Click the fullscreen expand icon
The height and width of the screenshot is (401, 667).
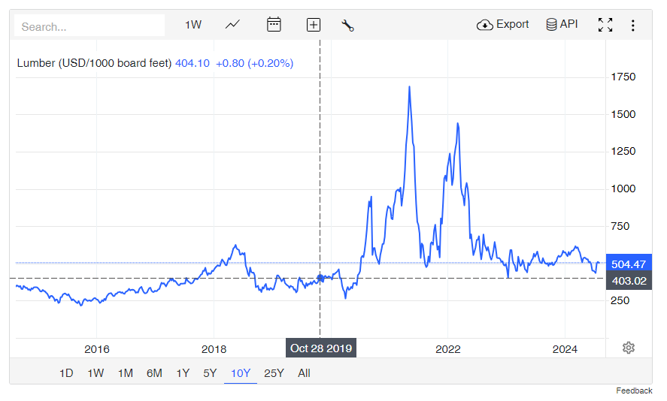[605, 25]
